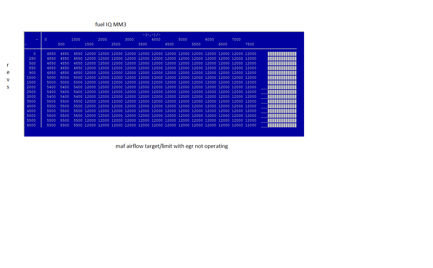
Task: Select the 5500 revs row header
Action: 31,121
